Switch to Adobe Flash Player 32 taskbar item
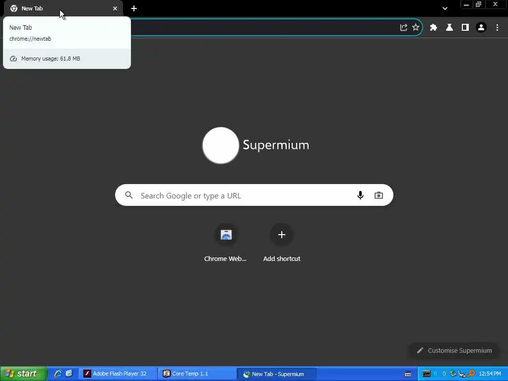The image size is (508, 381). pos(118,374)
